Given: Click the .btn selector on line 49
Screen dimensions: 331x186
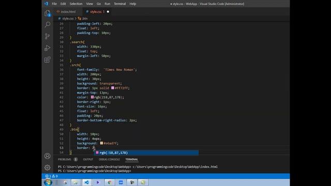Looking at the screenshot, I should tap(74, 130).
